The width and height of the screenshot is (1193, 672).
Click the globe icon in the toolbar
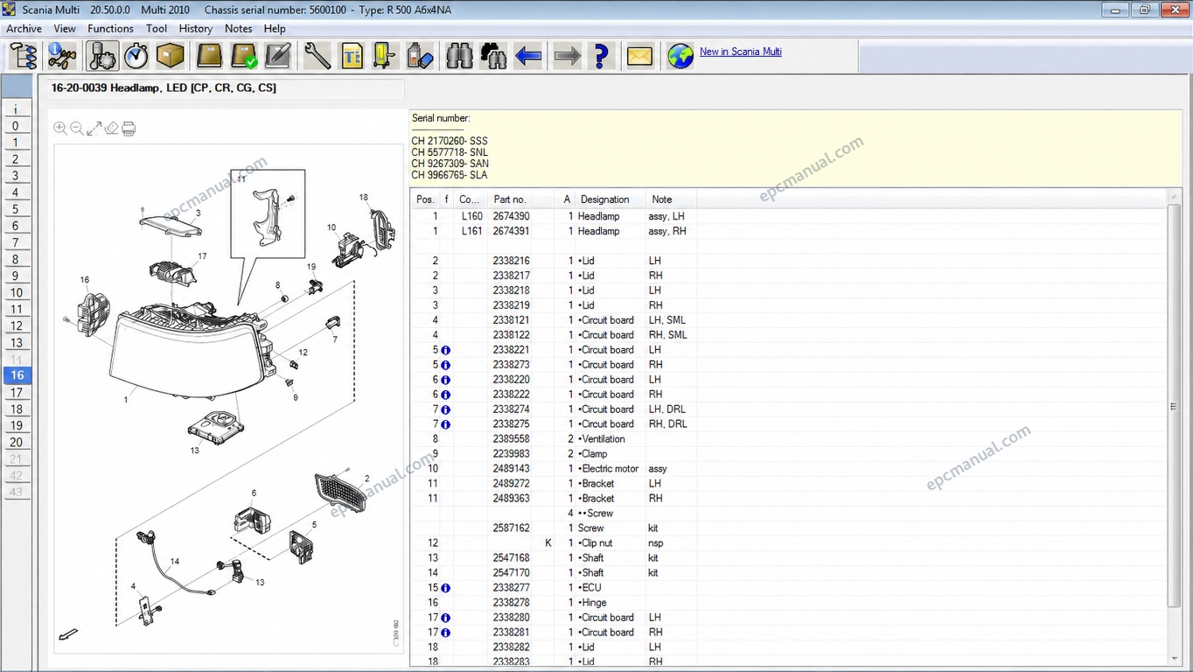(680, 56)
